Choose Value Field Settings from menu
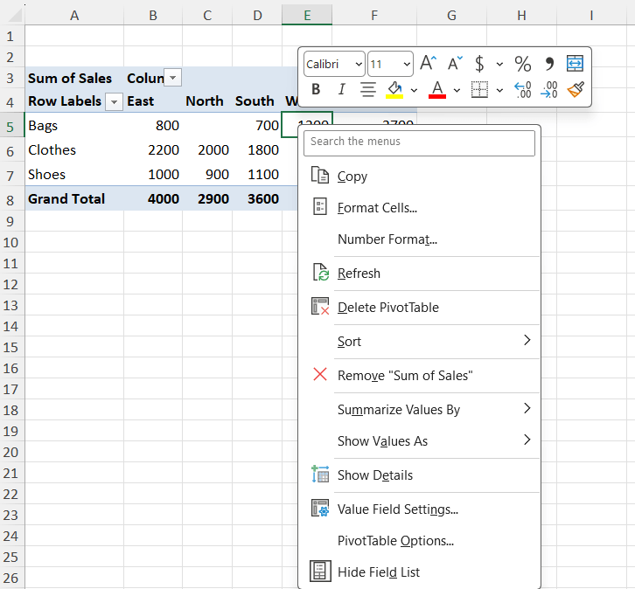This screenshot has width=635, height=589. [397, 509]
